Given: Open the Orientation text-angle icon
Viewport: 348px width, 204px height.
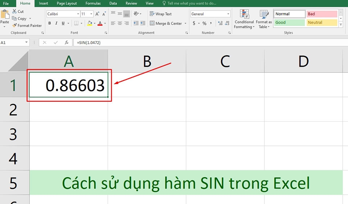Looking at the screenshot, I should (x=136, y=14).
